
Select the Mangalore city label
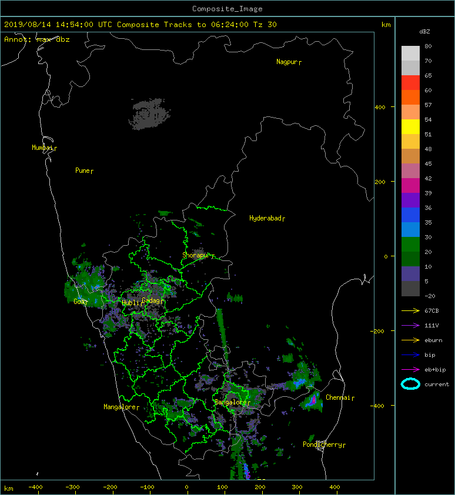(121, 407)
